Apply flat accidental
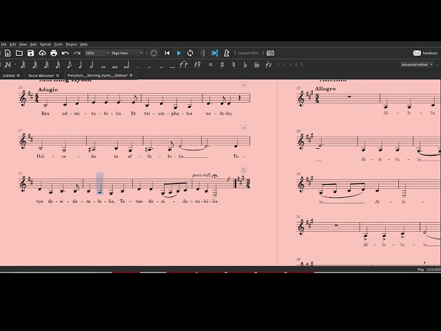This screenshot has height=331, width=441. click(x=245, y=65)
